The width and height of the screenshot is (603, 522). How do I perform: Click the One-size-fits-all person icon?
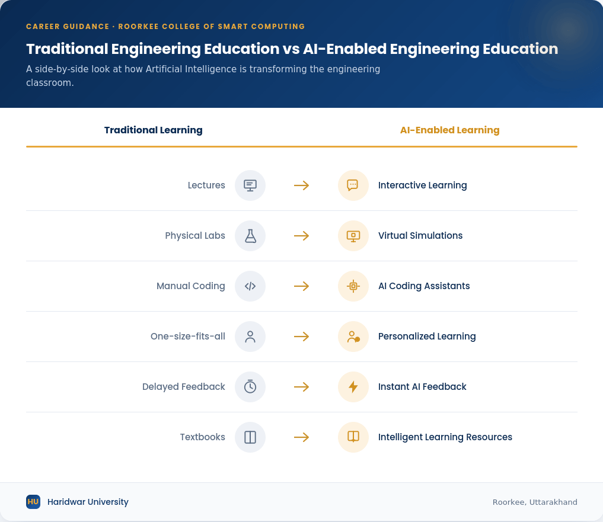point(250,337)
